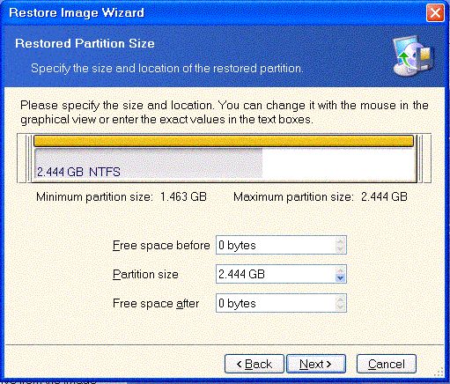The image size is (450, 384).
Task: Click the Free space before down arrow
Action: click(340, 249)
